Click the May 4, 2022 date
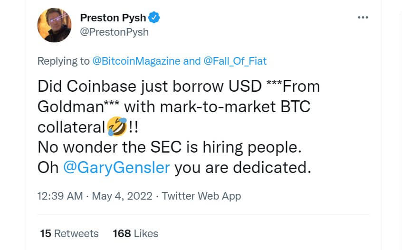Viewport: 402px width, 250px height. click(122, 196)
